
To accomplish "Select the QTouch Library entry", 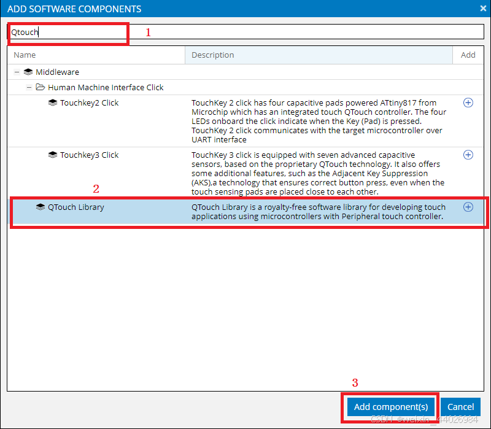I will [245, 212].
